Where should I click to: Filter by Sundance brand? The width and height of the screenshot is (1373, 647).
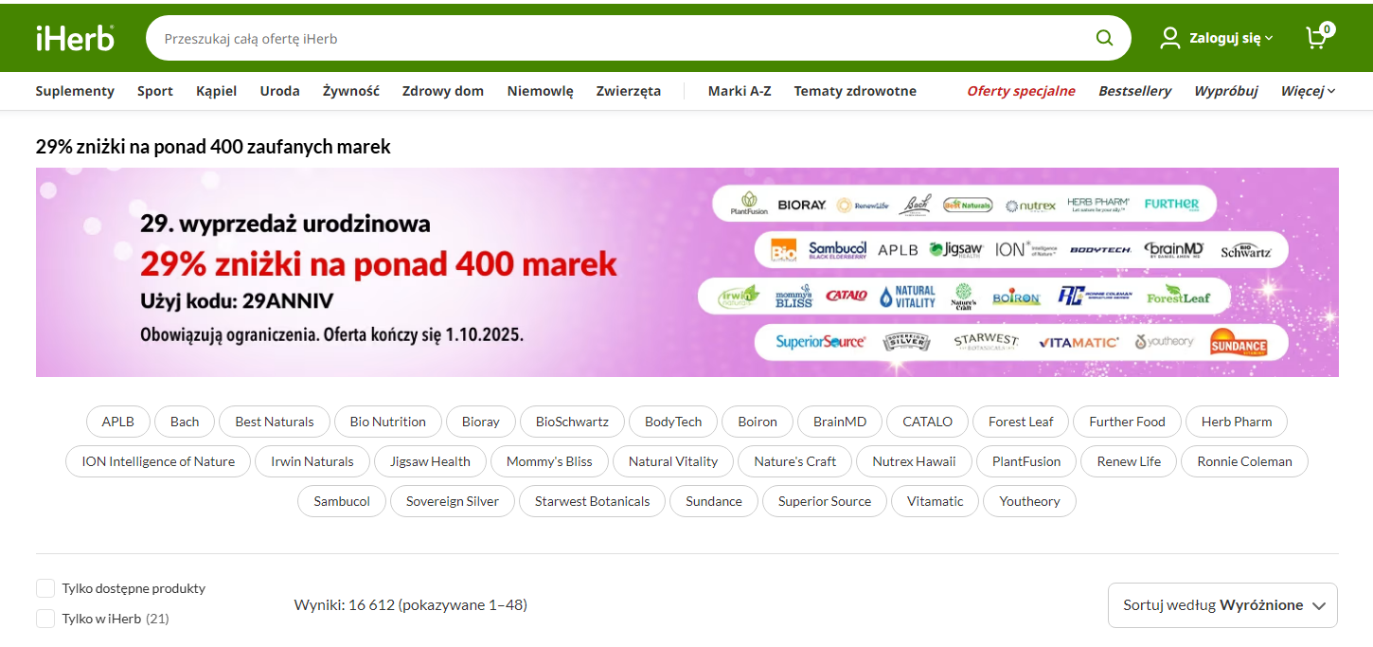[x=714, y=501]
